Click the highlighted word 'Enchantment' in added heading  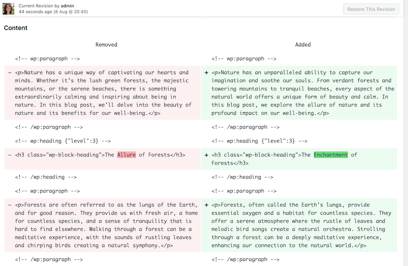pyautogui.click(x=331, y=155)
